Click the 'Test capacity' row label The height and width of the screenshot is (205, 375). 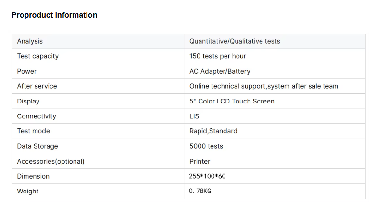tap(37, 56)
